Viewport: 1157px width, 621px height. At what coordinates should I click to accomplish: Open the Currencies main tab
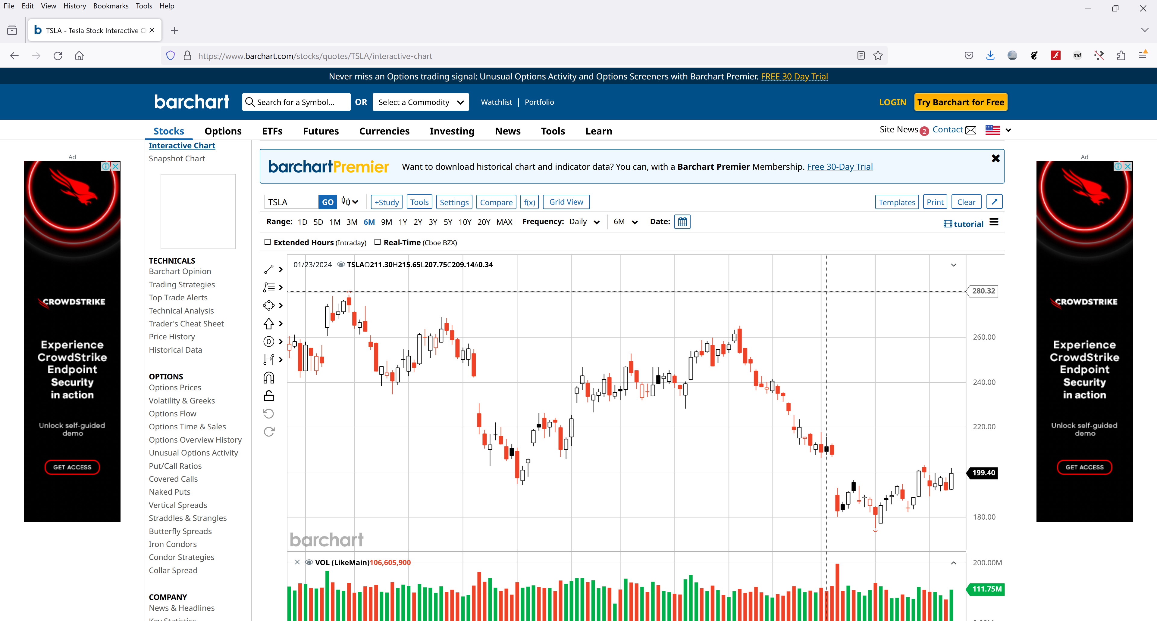coord(384,131)
